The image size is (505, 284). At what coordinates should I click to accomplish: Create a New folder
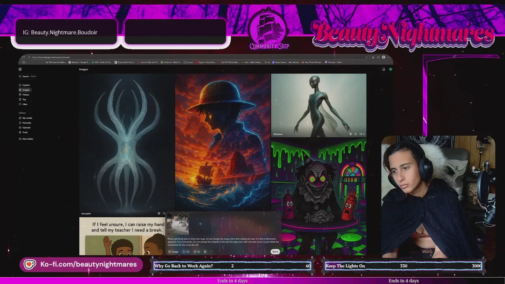click(x=26, y=139)
